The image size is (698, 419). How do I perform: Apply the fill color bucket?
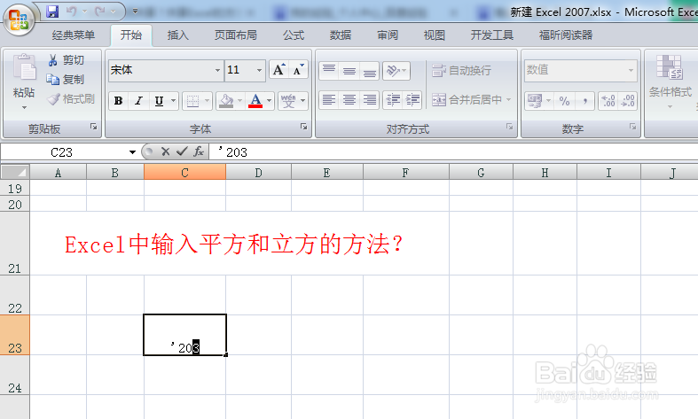pyautogui.click(x=226, y=101)
